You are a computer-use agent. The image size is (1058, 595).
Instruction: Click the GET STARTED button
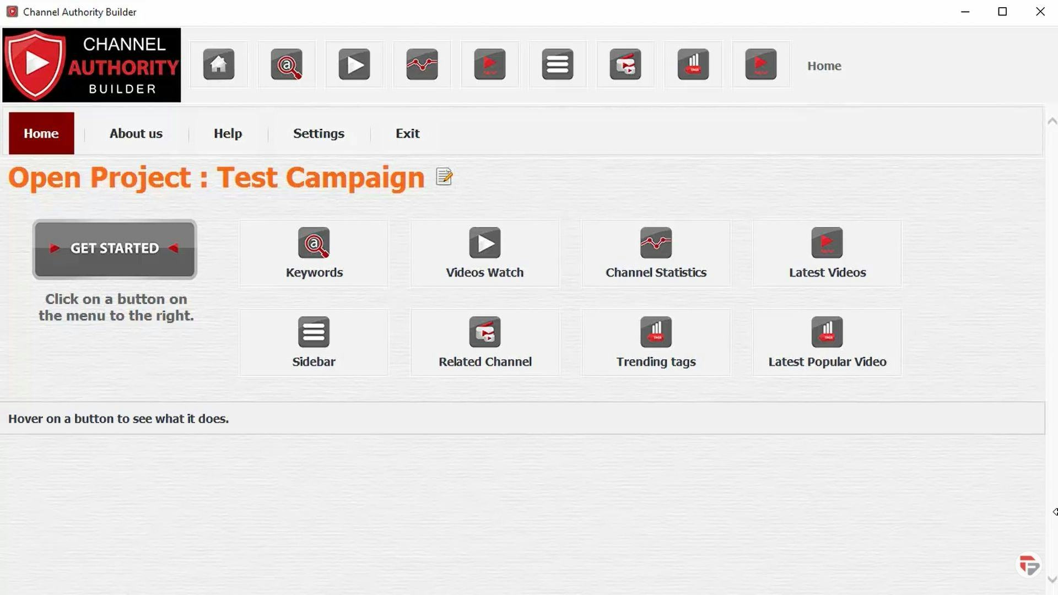pos(114,249)
